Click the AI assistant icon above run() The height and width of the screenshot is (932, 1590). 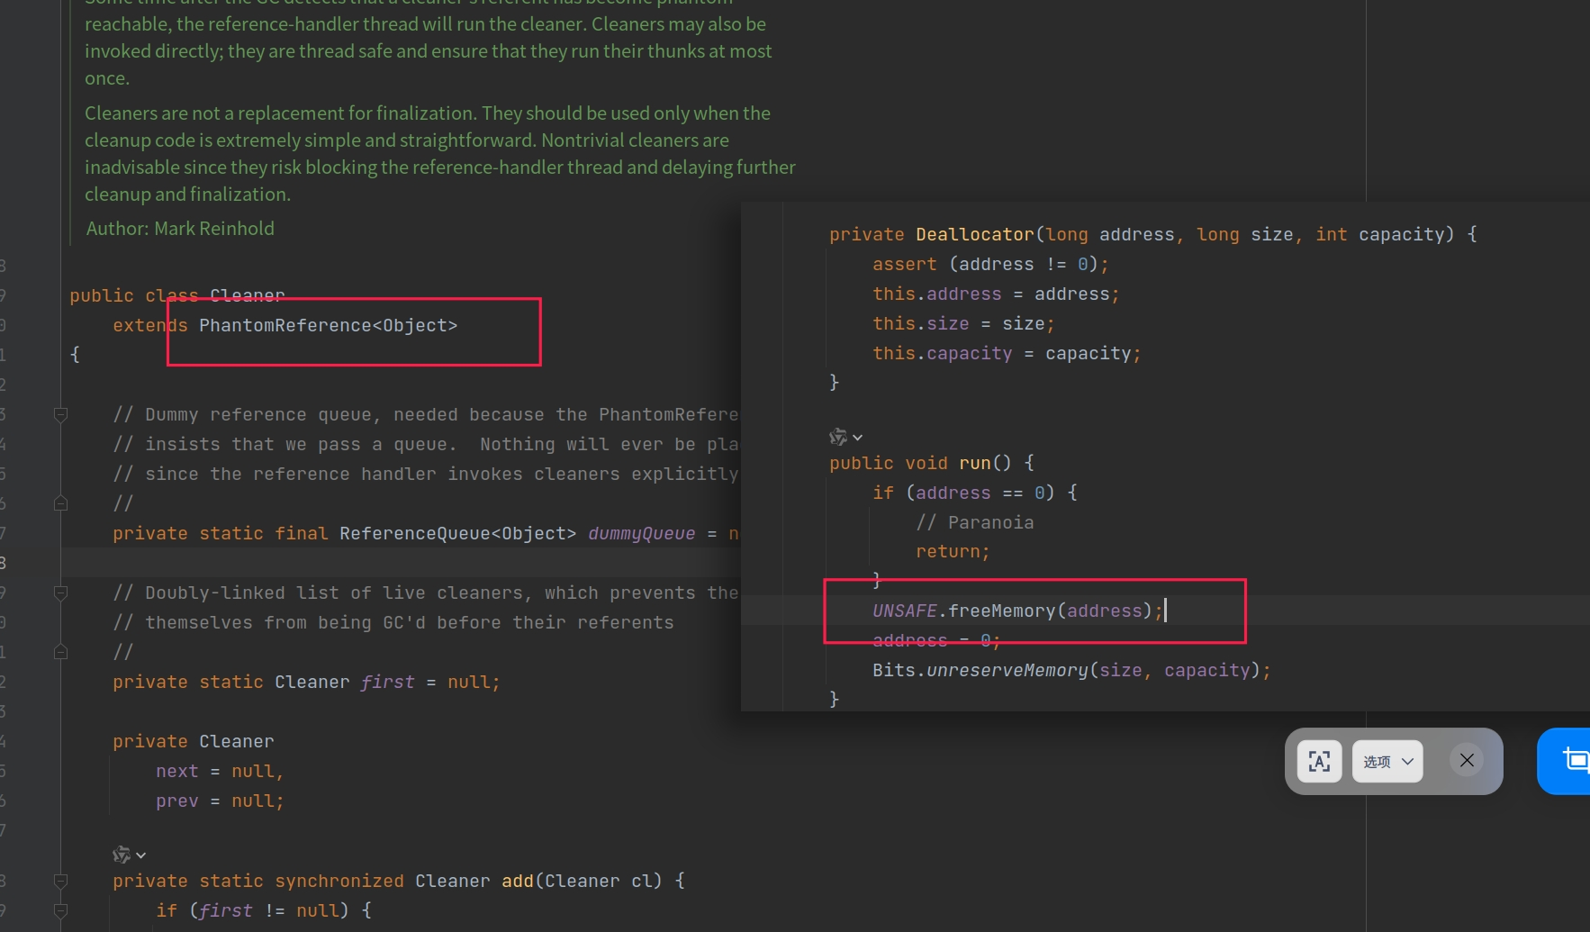(x=838, y=437)
